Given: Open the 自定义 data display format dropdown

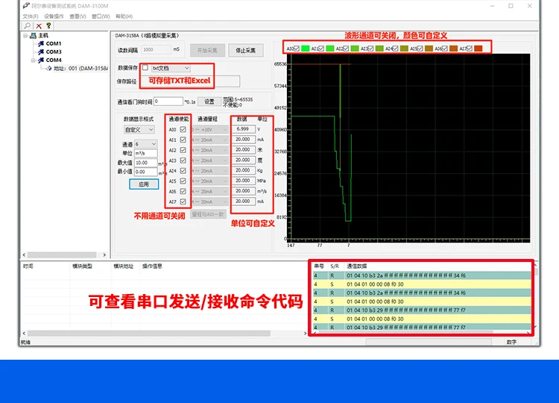Looking at the screenshot, I should click(x=139, y=130).
